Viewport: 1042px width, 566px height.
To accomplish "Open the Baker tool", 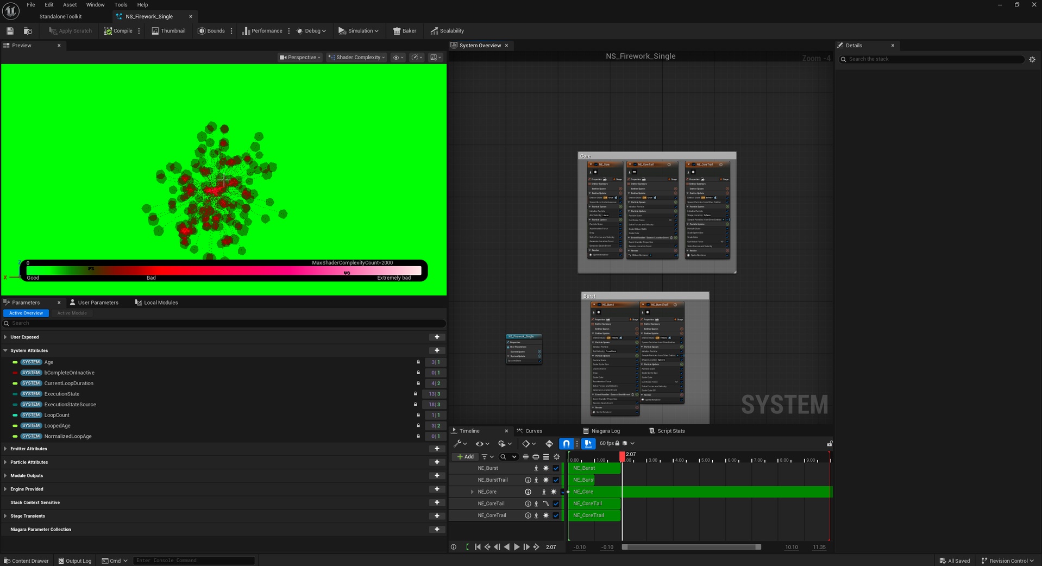I will coord(405,31).
